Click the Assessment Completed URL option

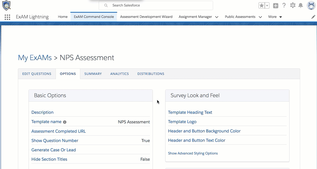(x=58, y=131)
